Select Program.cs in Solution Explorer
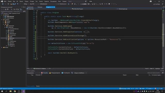This screenshot has height=93, width=165. (x=12, y=46)
